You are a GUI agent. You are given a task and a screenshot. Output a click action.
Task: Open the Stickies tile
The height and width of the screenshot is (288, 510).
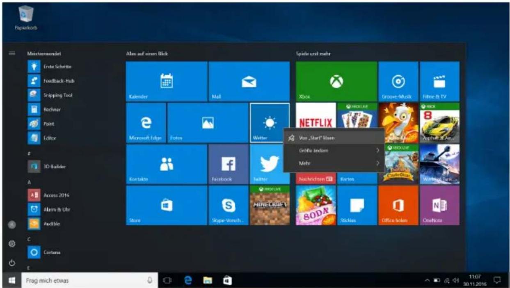point(357,205)
